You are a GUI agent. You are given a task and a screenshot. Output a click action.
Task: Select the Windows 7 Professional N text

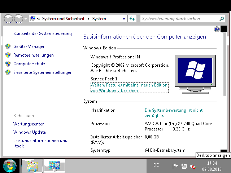coord(115,57)
